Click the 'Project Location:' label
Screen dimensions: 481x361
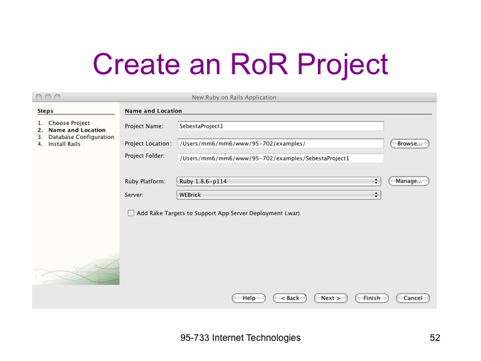[148, 144]
